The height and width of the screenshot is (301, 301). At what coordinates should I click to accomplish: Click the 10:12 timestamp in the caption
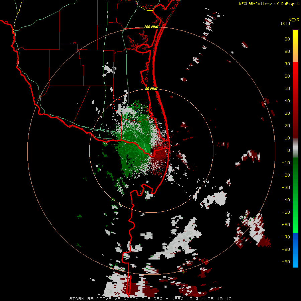pyautogui.click(x=224, y=299)
